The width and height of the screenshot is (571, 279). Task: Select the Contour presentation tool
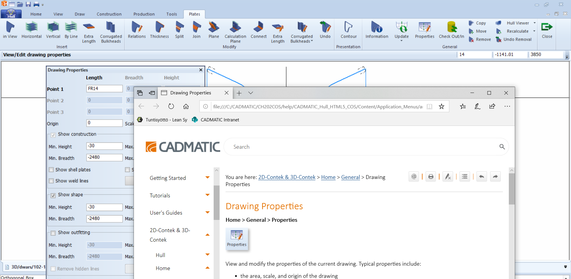point(348,30)
